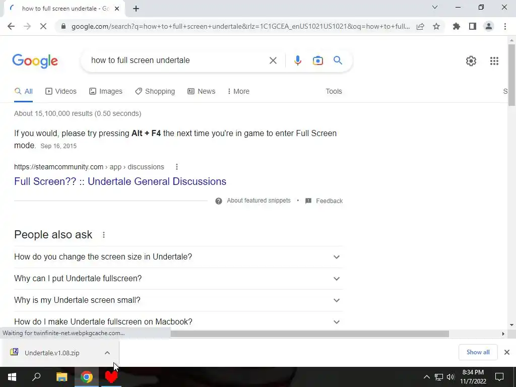Viewport: 516px width, 387px height.
Task: Click the steamcommunity.com result URL
Action: (89, 167)
